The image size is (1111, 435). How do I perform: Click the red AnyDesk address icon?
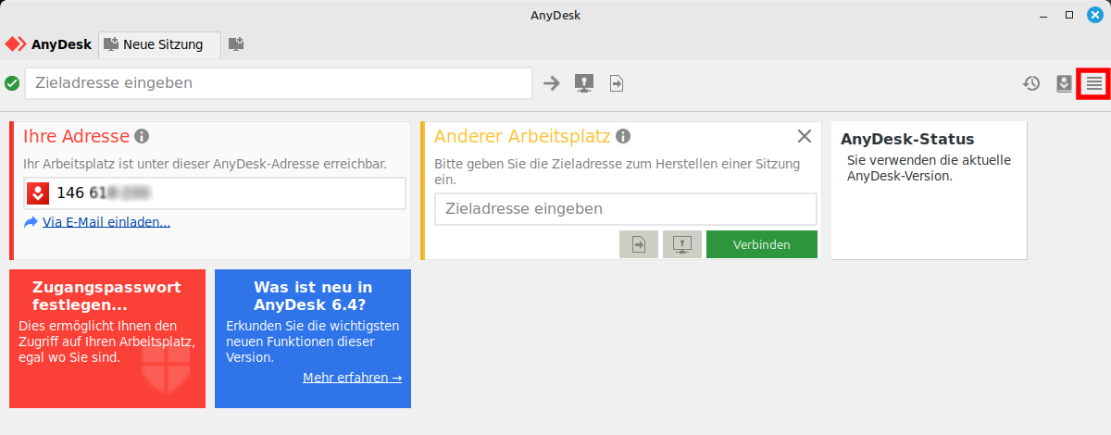39,193
